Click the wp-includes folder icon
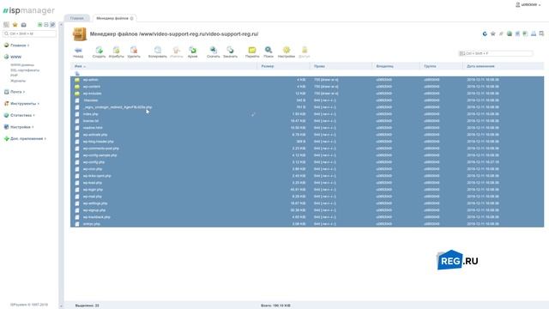The width and height of the screenshot is (549, 309). coord(77,94)
